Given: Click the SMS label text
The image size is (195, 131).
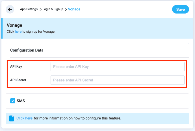Looking at the screenshot, I should 21,101.
